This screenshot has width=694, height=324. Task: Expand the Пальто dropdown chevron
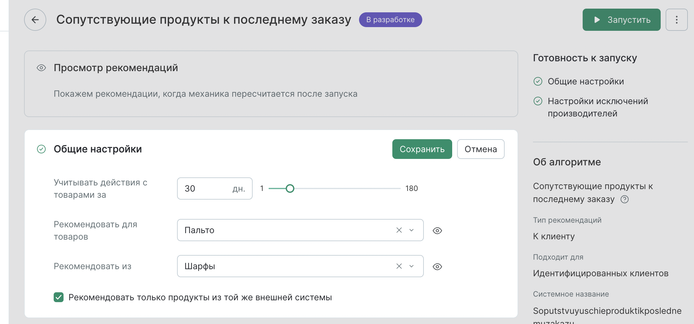pos(411,230)
